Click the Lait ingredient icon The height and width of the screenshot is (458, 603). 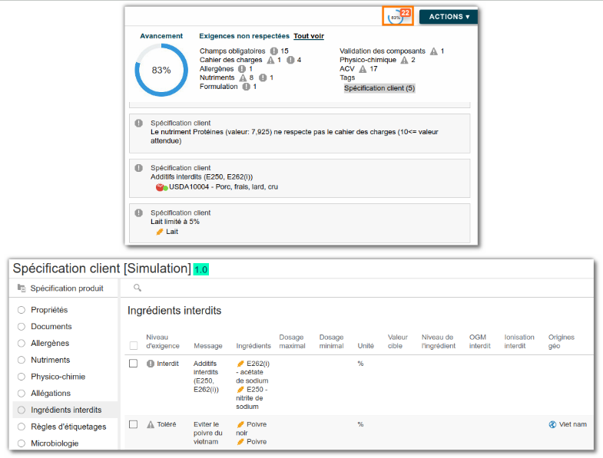coord(160,232)
